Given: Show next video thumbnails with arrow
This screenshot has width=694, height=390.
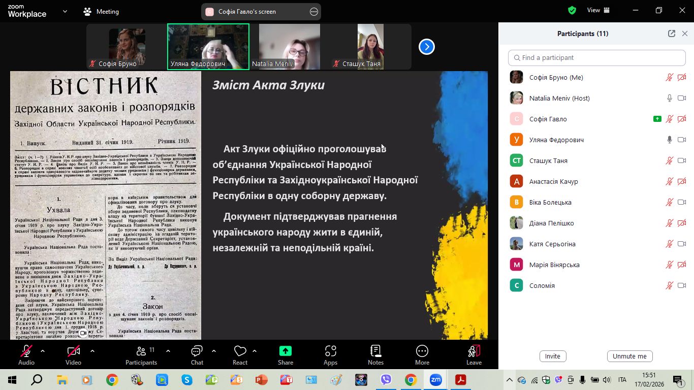Looking at the screenshot, I should (426, 47).
